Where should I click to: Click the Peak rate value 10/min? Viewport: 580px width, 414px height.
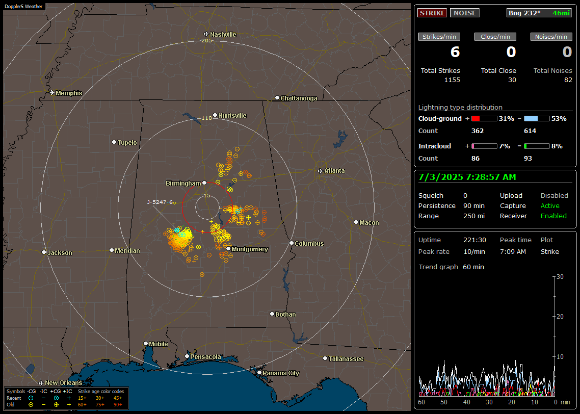474,251
